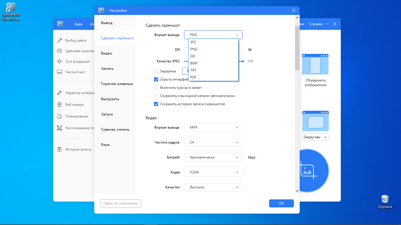Click Сброс по умолчанию button
Image resolution: width=401 pixels, height=225 pixels.
(x=121, y=203)
